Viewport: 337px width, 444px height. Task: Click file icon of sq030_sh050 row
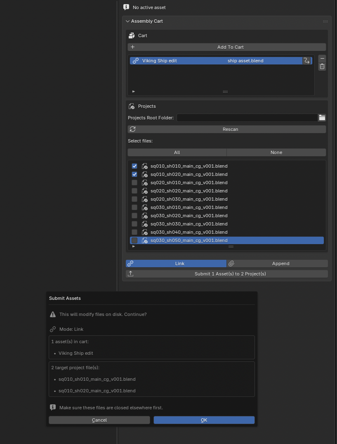pyautogui.click(x=145, y=240)
